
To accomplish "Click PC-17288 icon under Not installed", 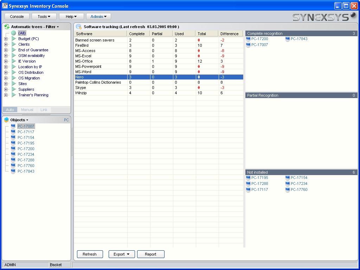I will pos(248,184).
